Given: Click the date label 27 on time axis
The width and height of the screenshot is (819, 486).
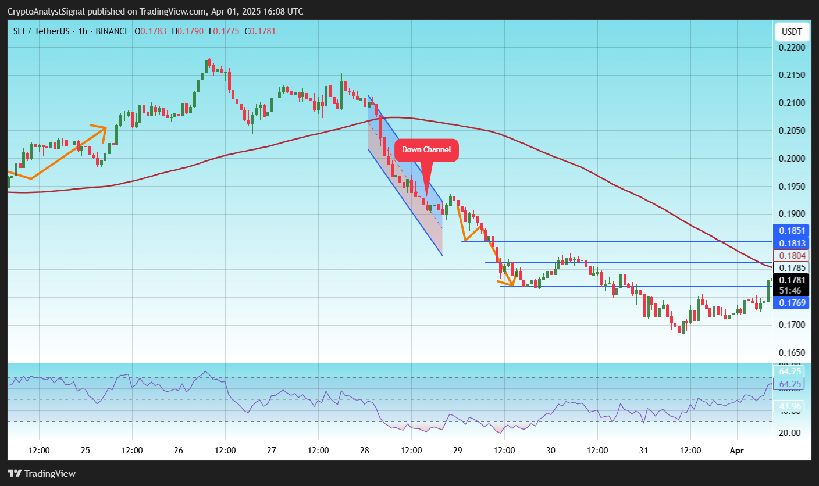Looking at the screenshot, I should [272, 451].
